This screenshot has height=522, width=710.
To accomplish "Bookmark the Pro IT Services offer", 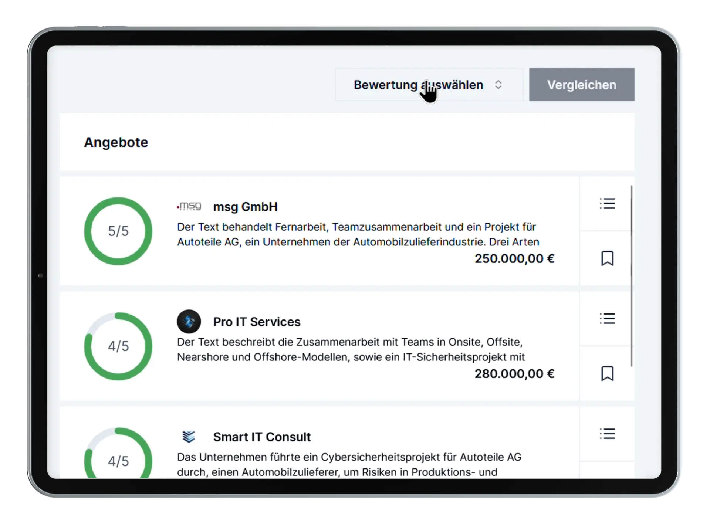I will [x=608, y=373].
